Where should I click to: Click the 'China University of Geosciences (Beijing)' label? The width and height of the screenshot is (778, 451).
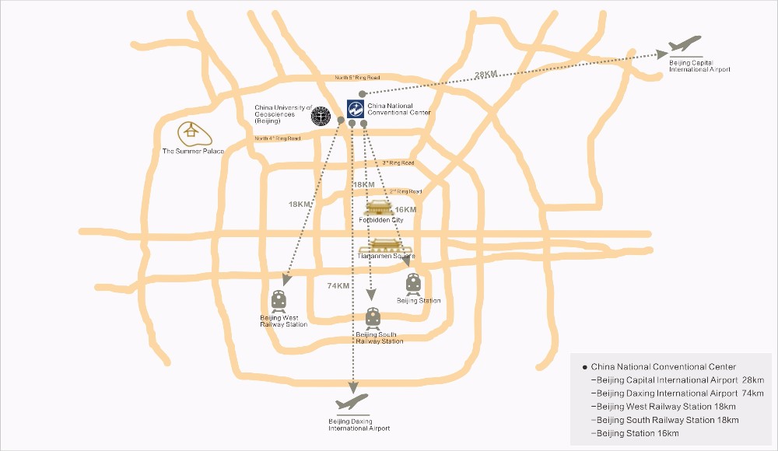(x=283, y=114)
